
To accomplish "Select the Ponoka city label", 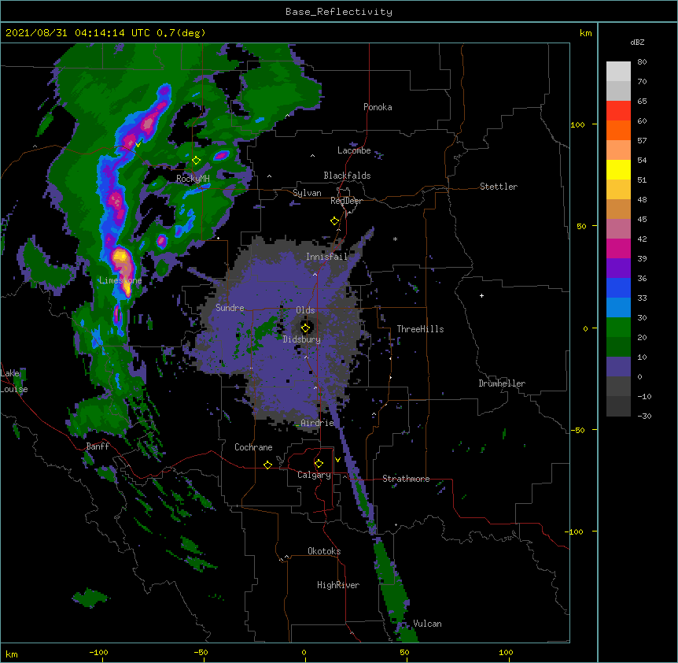I will point(378,107).
